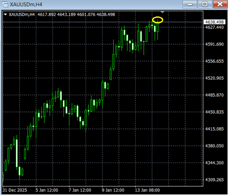Image resolution: width=228 pixels, height=195 pixels.
Task: Click the 31 Dec 2025 date label
Action: tap(15, 190)
